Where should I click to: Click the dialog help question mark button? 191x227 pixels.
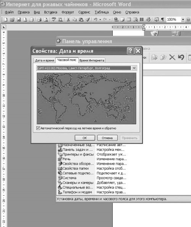click(130, 51)
